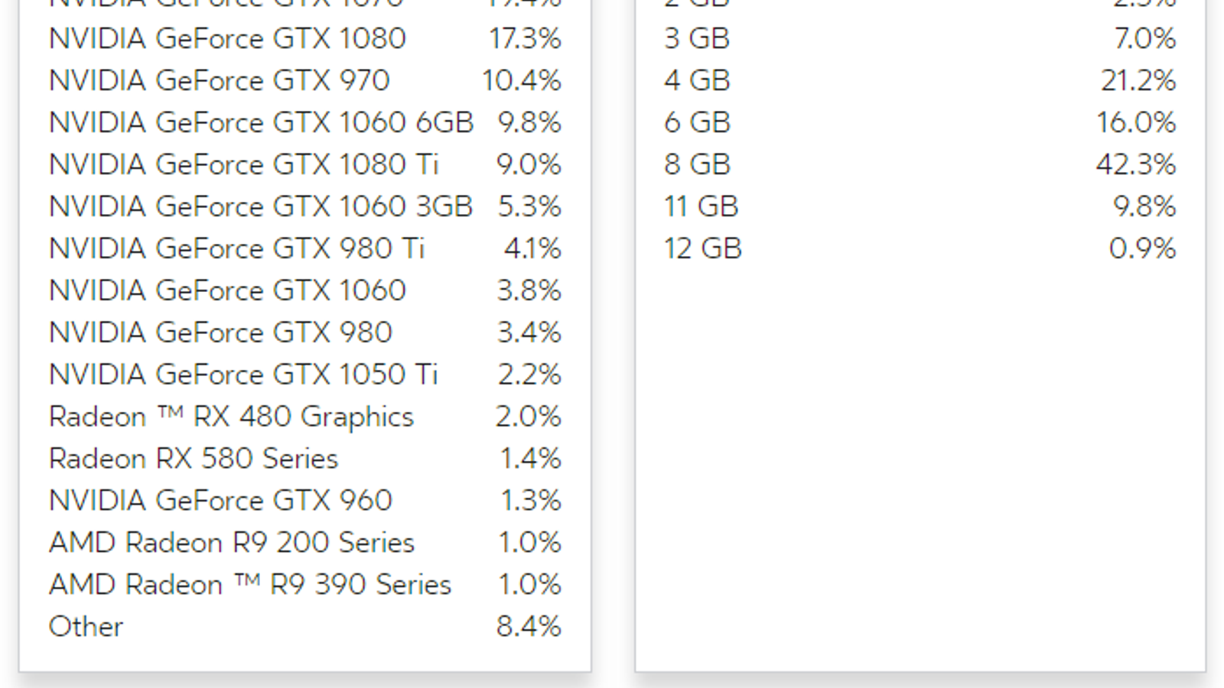This screenshot has width=1224, height=688.
Task: Select the NVIDIA GeForce GTX 970 entry
Action: pos(219,81)
